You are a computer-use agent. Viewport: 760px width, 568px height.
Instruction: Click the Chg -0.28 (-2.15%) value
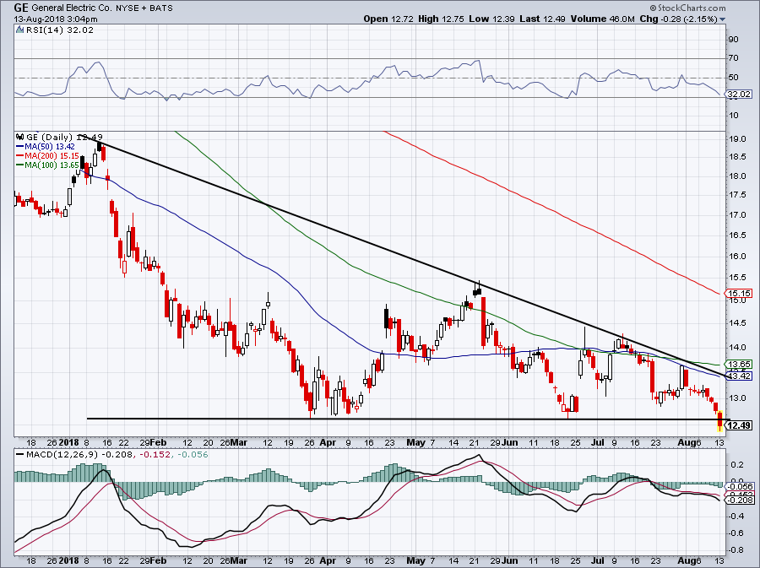[x=679, y=19]
